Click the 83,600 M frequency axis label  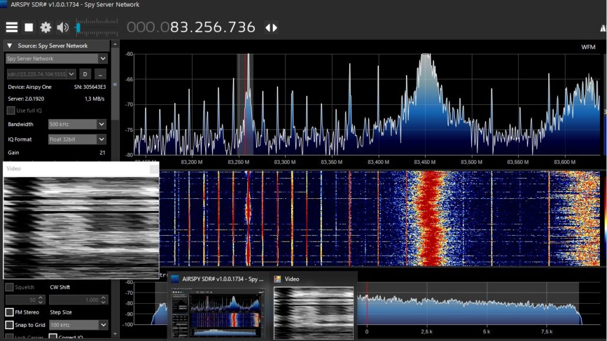(x=564, y=162)
